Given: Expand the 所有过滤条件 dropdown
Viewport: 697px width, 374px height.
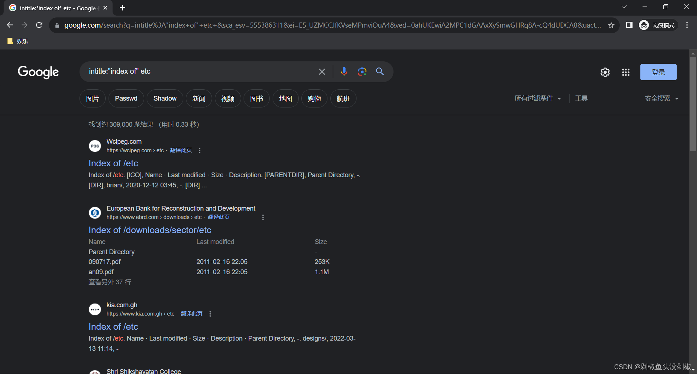Looking at the screenshot, I should click(x=538, y=98).
